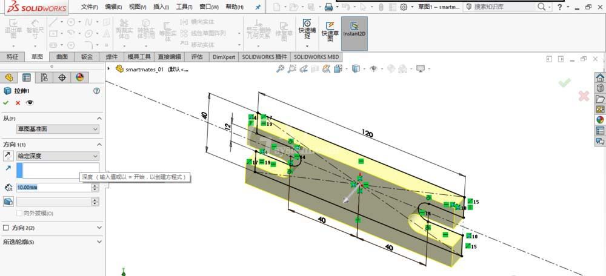Open the 视图 menu
606x276 pixels.
pyautogui.click(x=138, y=7)
